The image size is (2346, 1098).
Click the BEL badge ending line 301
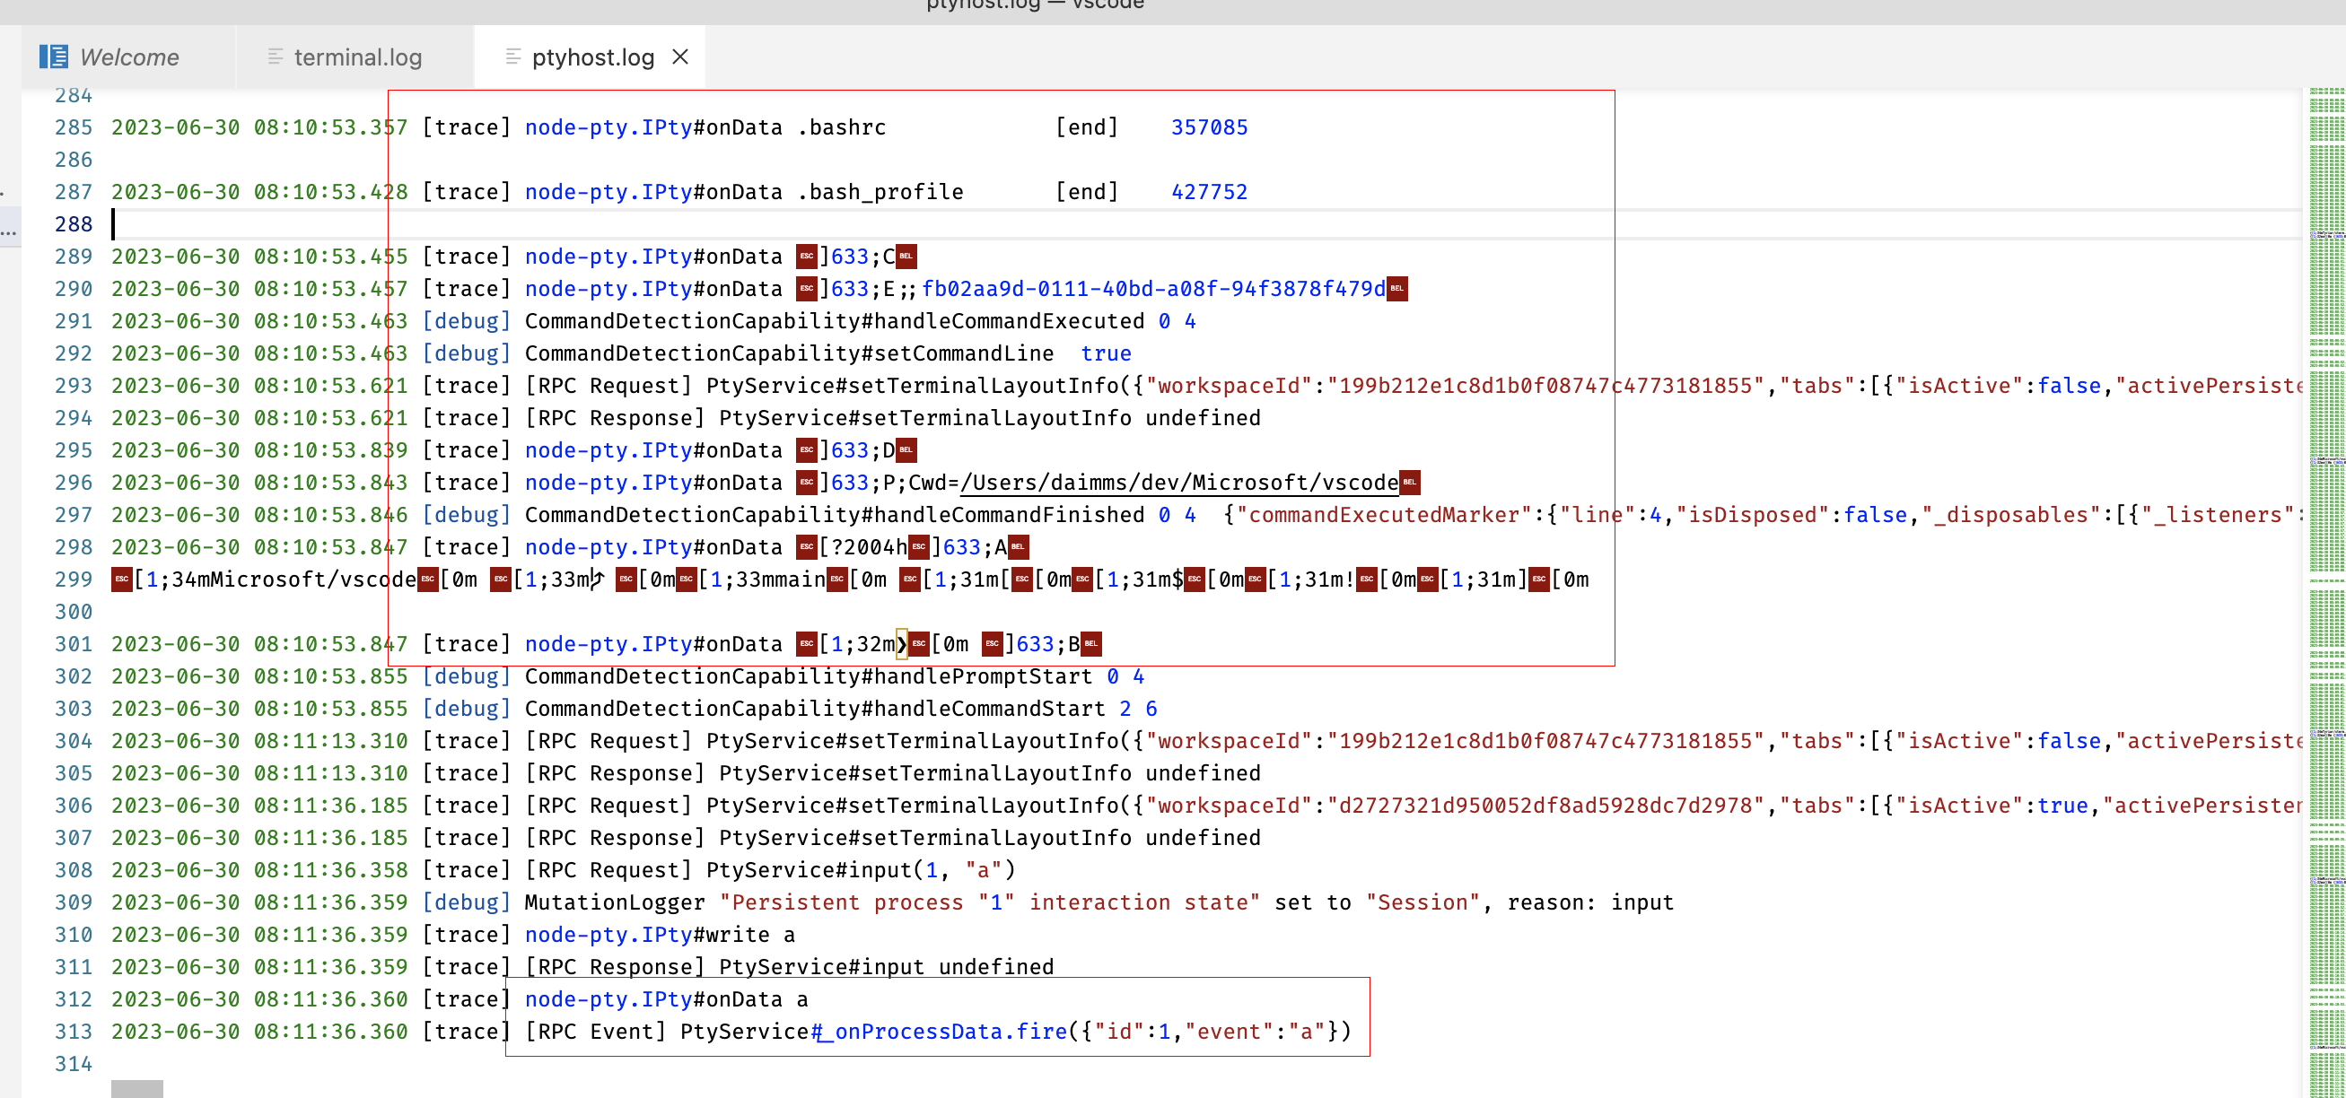coord(1090,644)
